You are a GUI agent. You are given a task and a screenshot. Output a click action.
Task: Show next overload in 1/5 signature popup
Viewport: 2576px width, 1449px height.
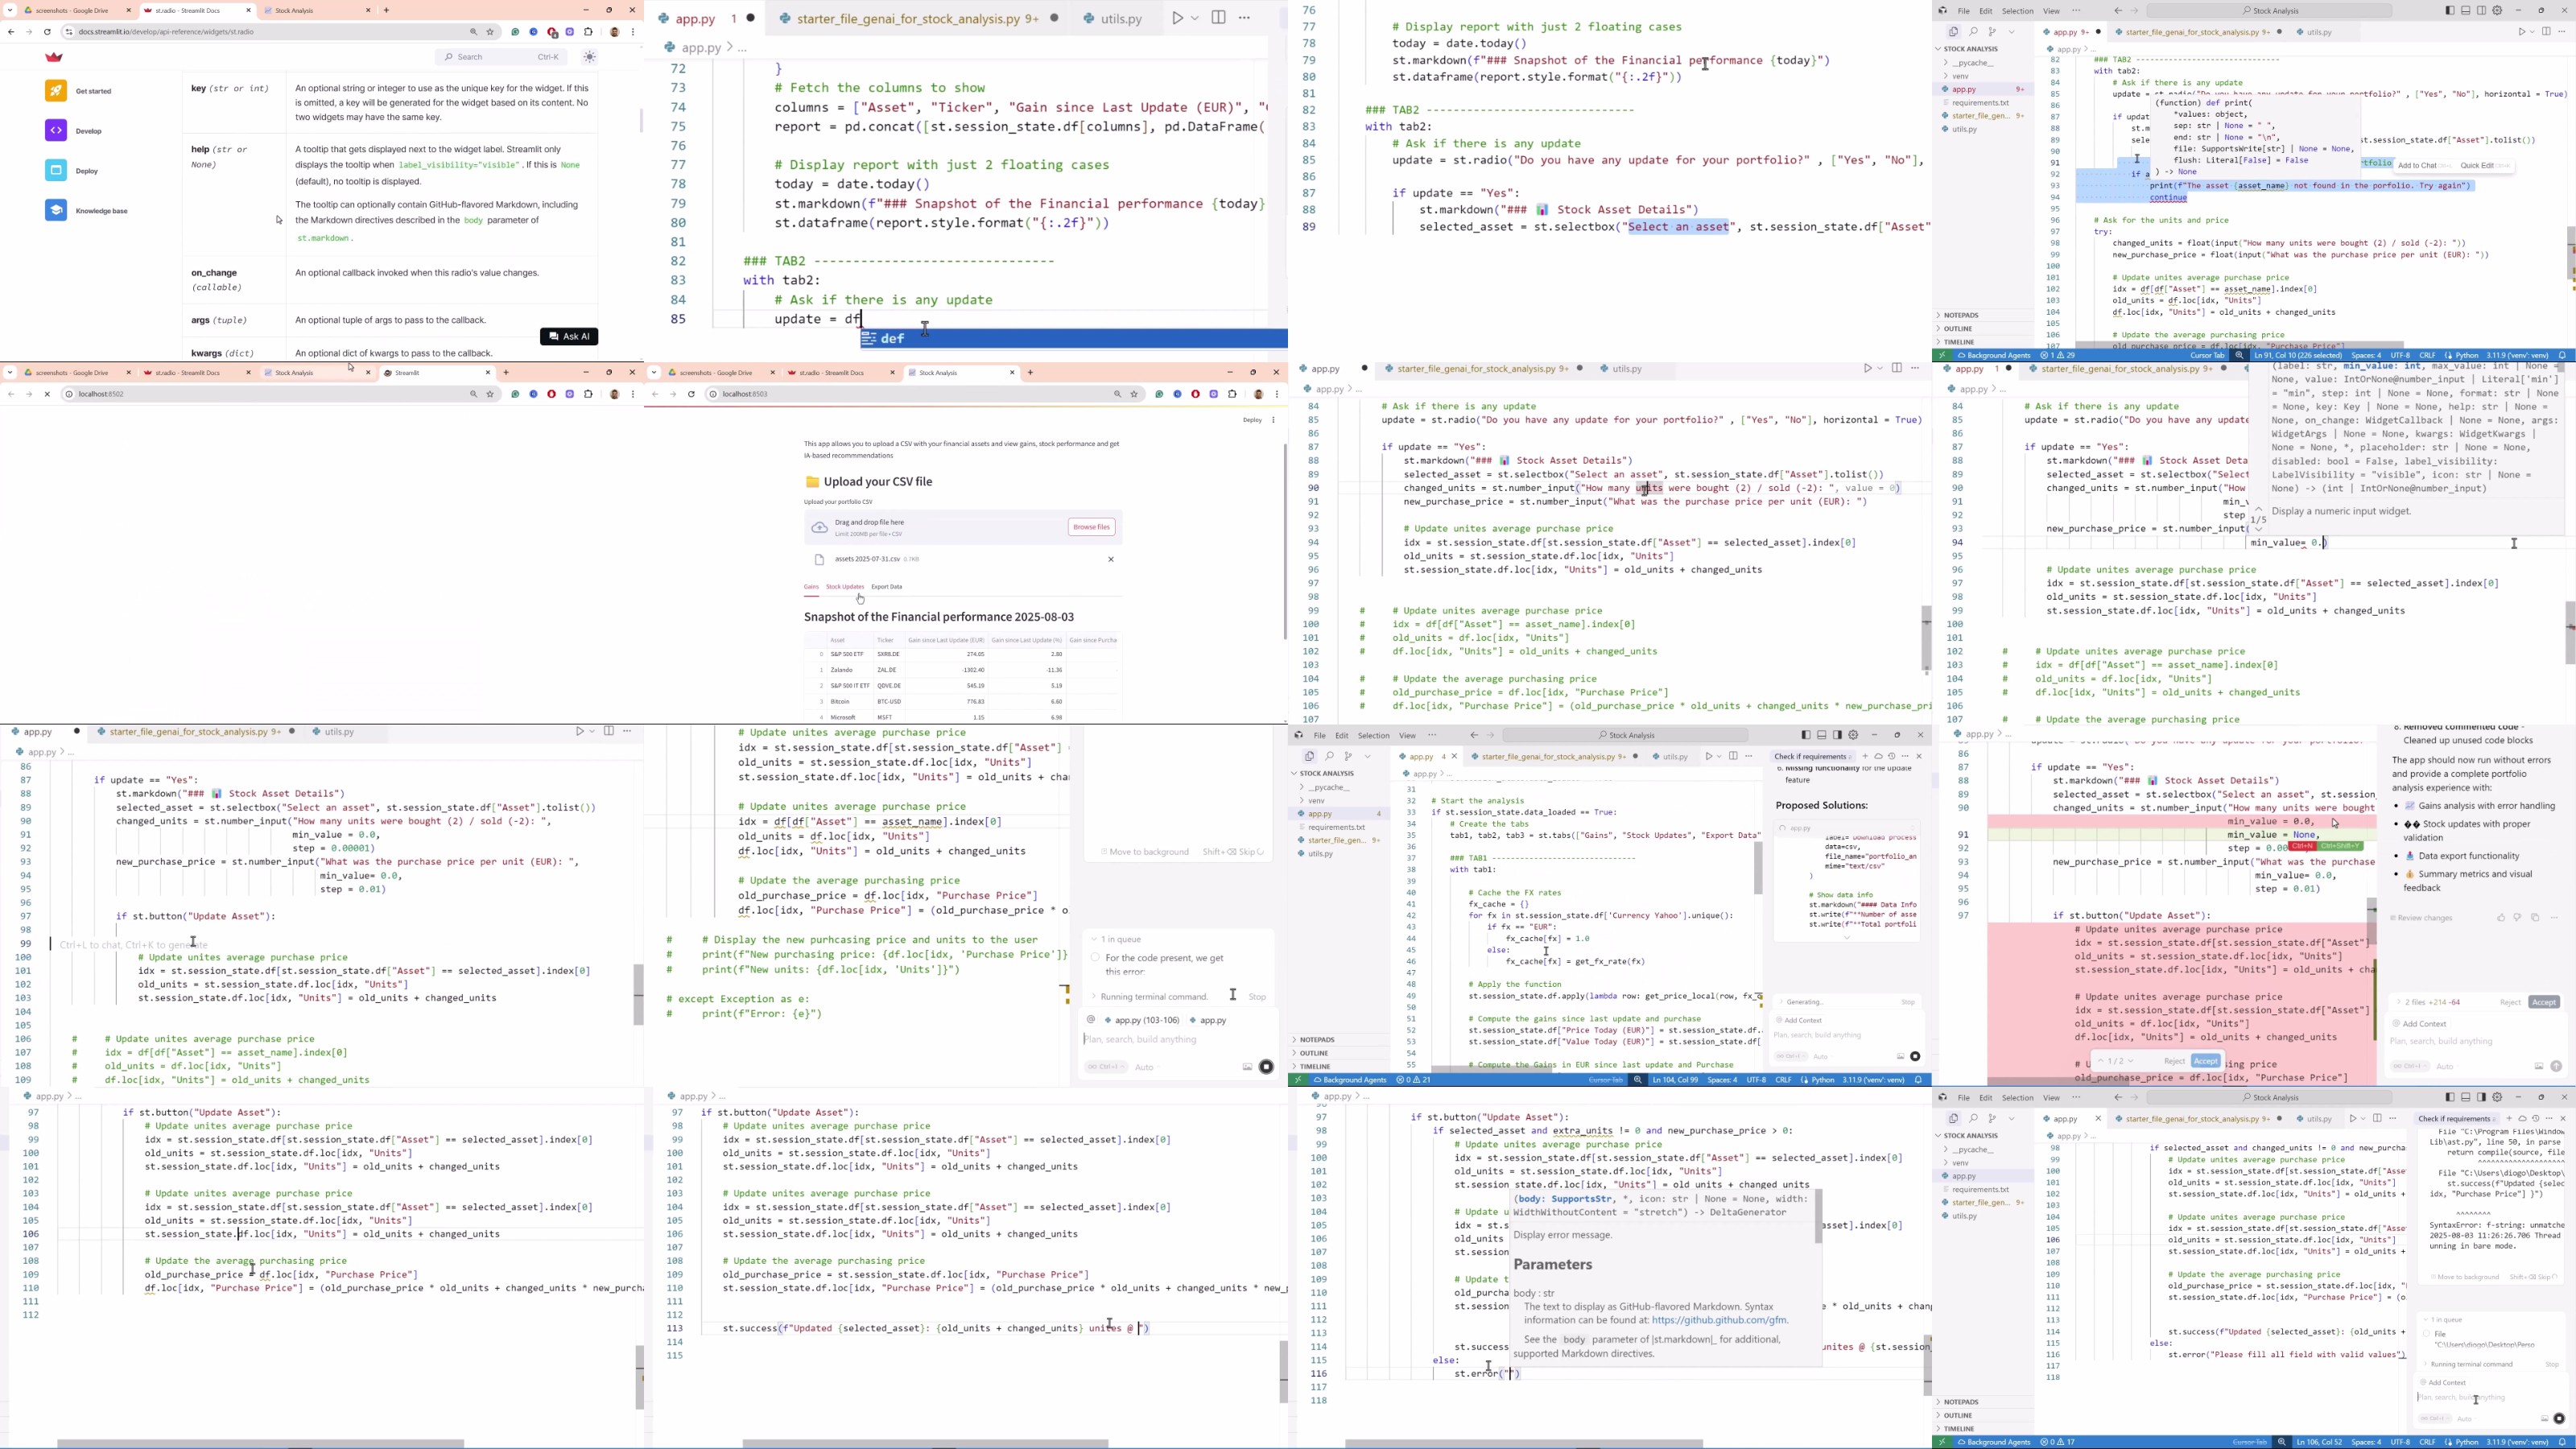2258,530
